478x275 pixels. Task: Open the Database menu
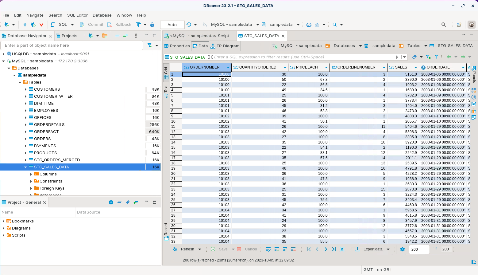[x=102, y=15]
